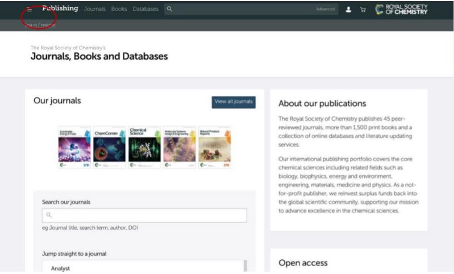
Task: Click the Publishing home logo
Action: 60,9
